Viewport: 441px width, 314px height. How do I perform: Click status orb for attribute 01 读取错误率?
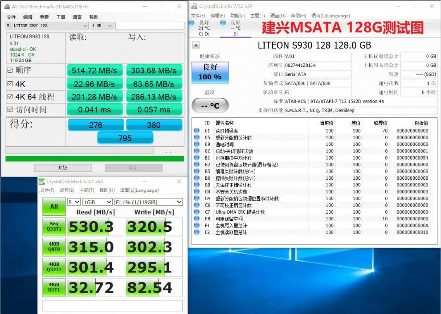coord(196,131)
